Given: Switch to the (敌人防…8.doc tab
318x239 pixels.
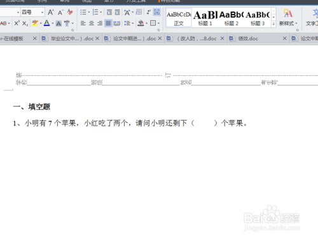Looking at the screenshot, I should [197, 39].
